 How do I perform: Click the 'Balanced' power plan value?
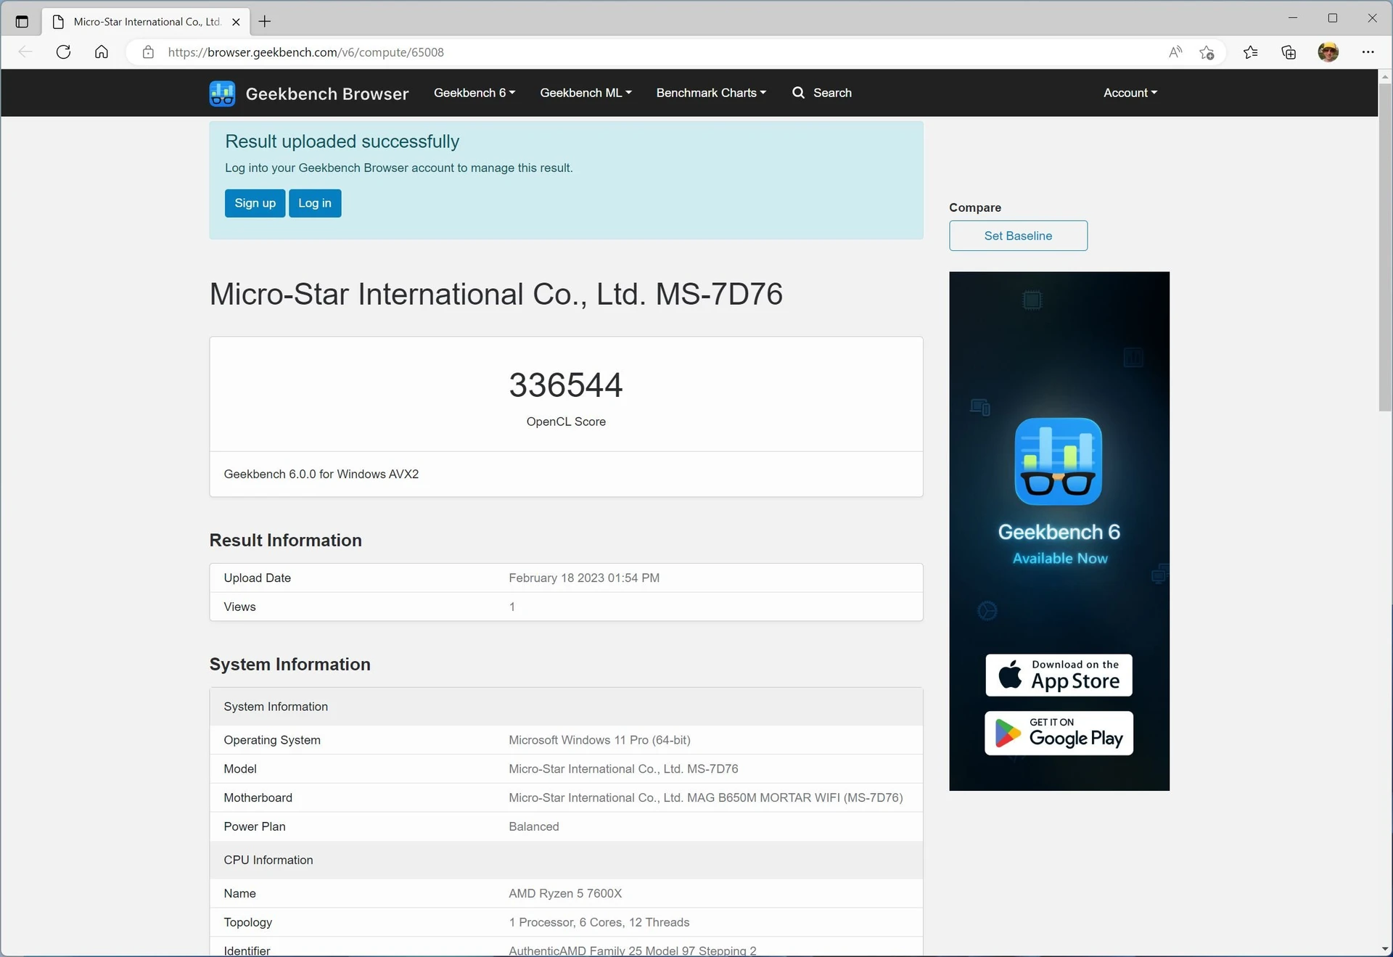click(x=534, y=827)
